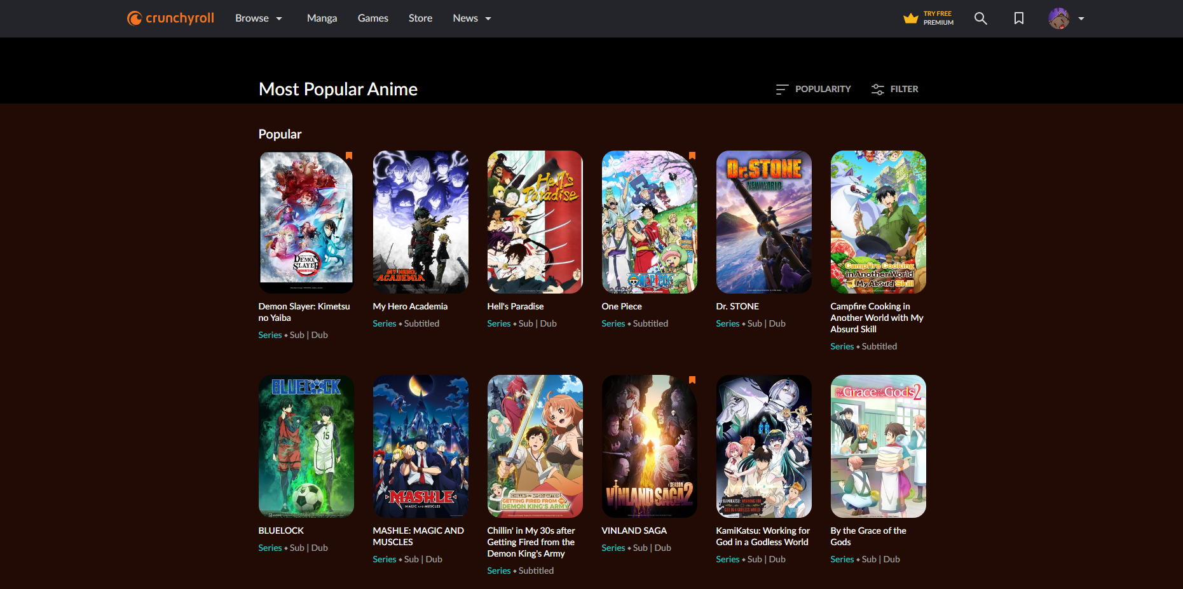Open the Dr. STONE poster
This screenshot has height=589, width=1183.
[x=764, y=222]
